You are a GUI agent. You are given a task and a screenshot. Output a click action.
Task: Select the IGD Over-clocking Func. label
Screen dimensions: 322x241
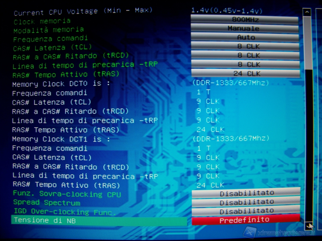coord(65,212)
